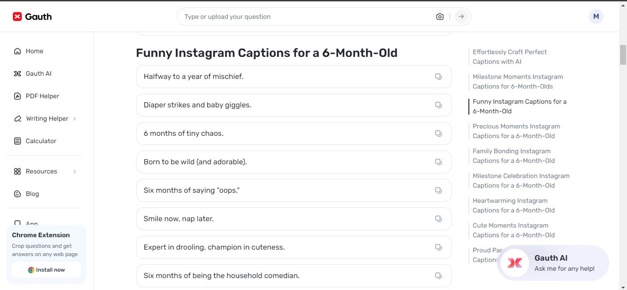Open the M profile avatar

(596, 16)
